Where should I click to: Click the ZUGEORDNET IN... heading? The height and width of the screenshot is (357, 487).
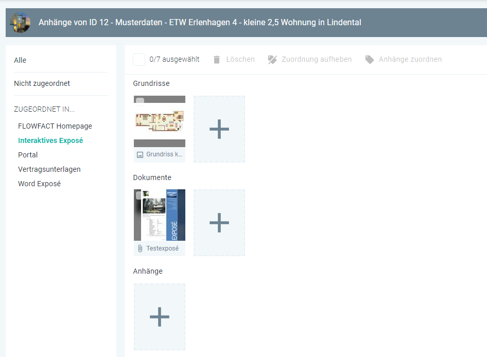(44, 109)
